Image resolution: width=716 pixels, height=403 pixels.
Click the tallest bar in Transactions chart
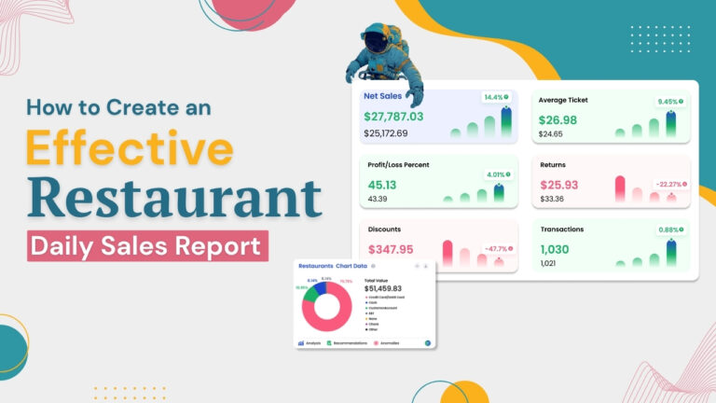[x=671, y=253]
